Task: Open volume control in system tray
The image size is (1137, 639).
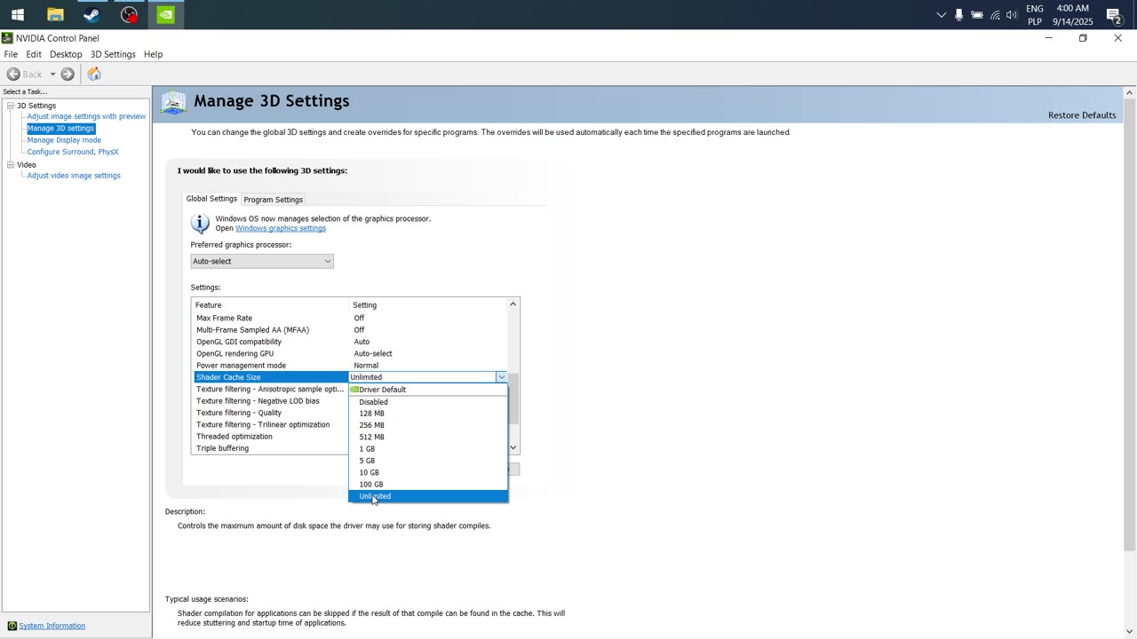Action: pyautogui.click(x=1012, y=14)
